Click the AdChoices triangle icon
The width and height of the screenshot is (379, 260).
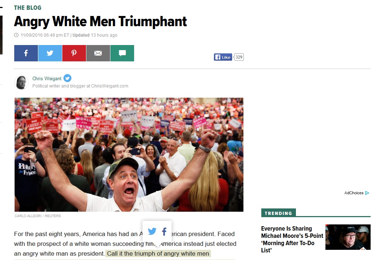point(367,193)
